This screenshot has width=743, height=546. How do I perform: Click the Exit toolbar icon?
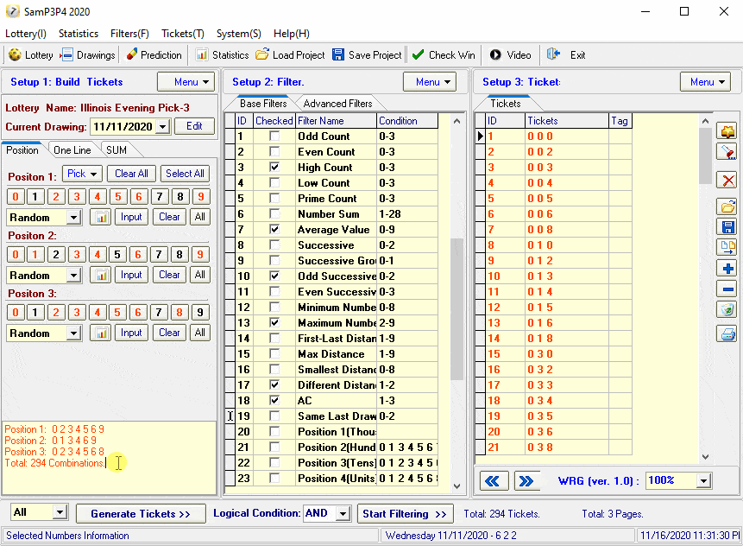pos(553,54)
